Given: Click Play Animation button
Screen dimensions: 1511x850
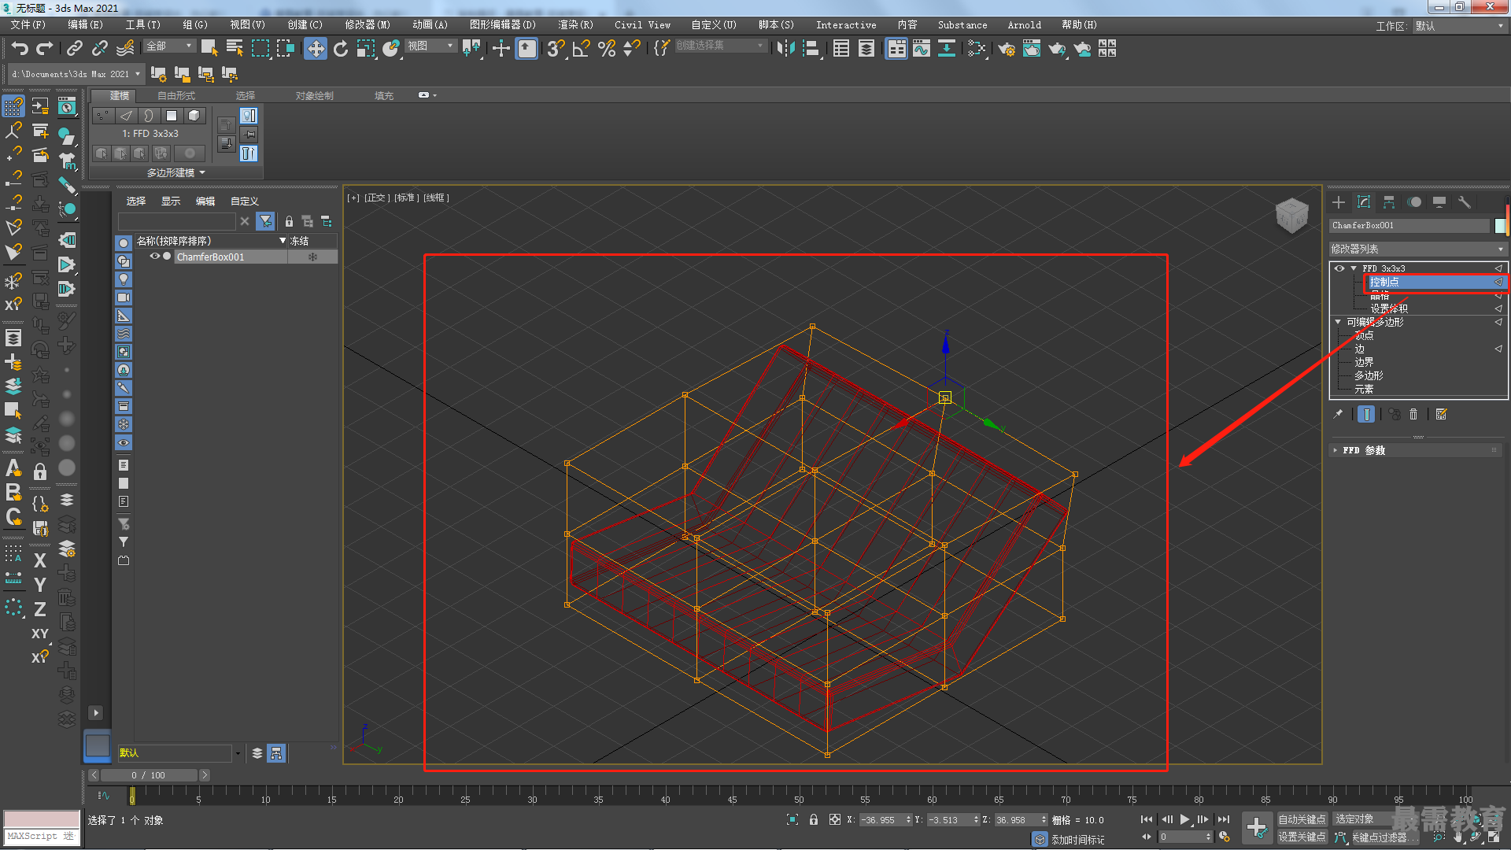Looking at the screenshot, I should tap(1184, 819).
